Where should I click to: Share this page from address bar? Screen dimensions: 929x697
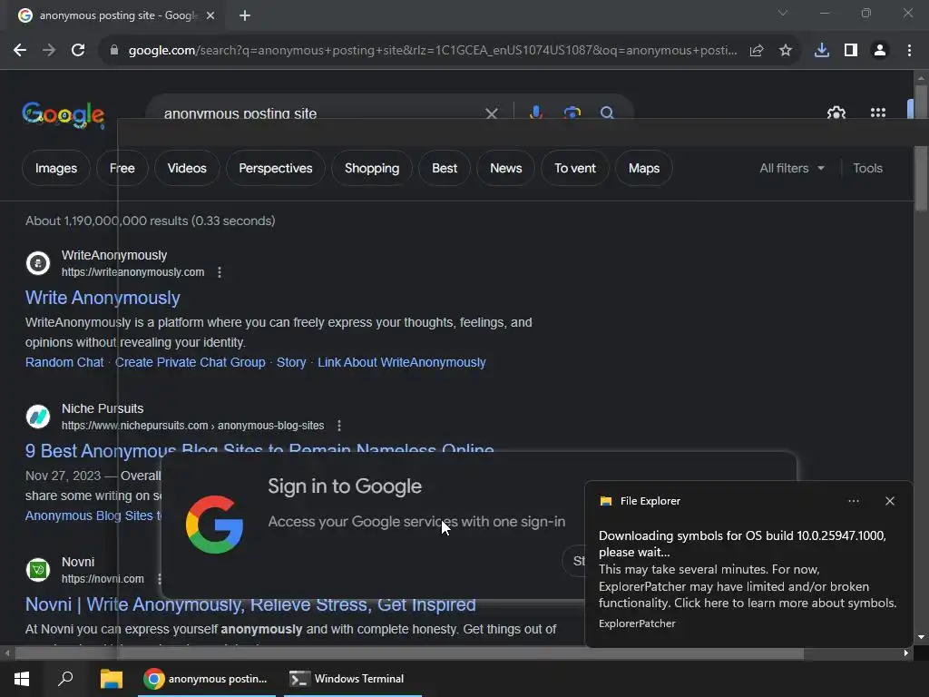pos(756,51)
